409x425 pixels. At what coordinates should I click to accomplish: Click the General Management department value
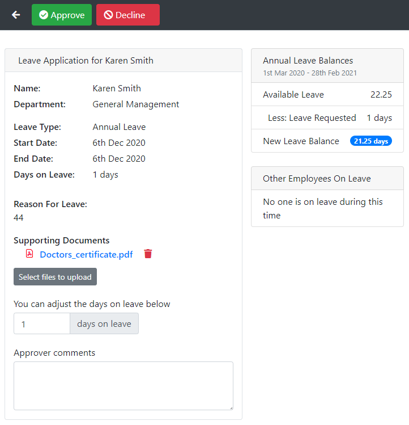coord(135,104)
